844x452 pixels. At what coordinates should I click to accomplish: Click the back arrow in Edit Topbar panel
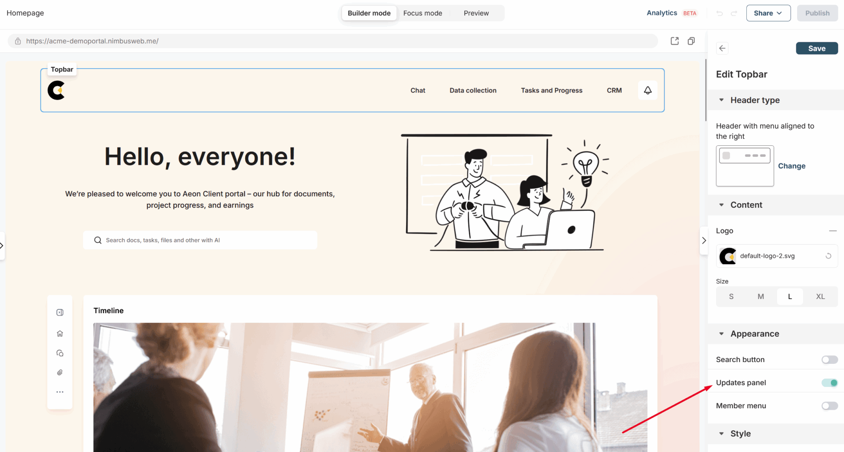click(x=722, y=48)
